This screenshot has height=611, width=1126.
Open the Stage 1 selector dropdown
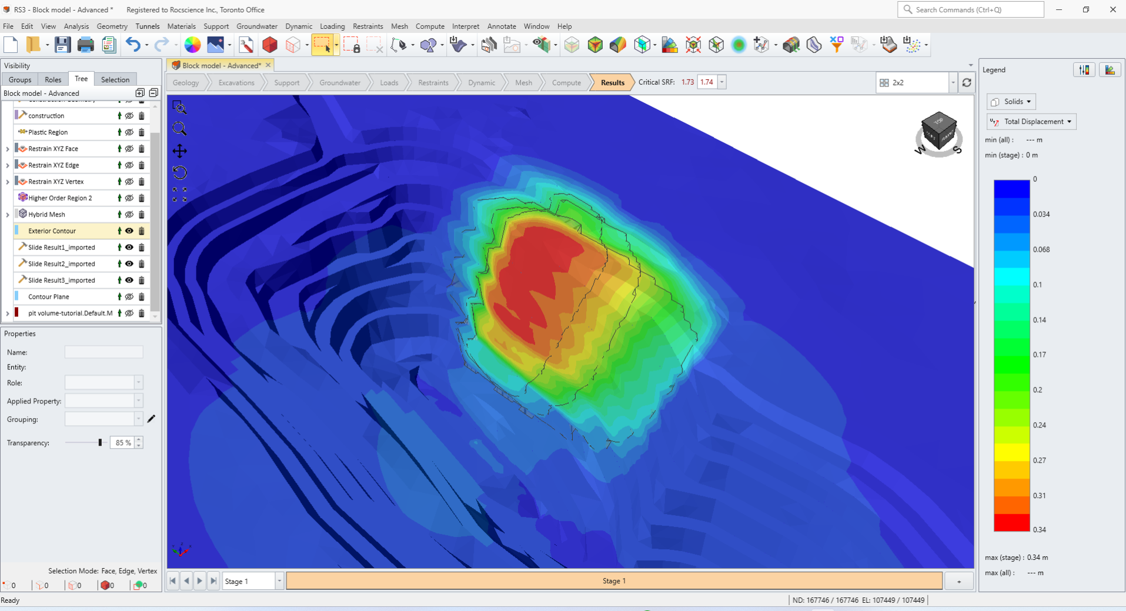point(279,581)
